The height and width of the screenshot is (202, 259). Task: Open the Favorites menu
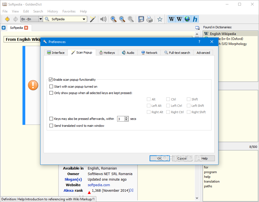click(69, 11)
